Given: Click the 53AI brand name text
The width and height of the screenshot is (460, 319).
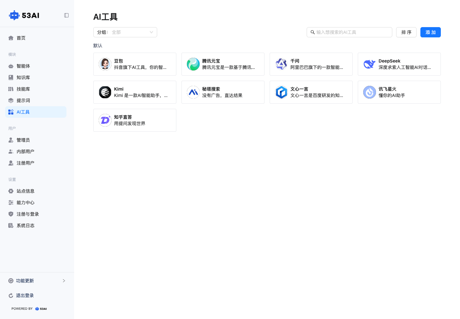Looking at the screenshot, I should click(31, 15).
